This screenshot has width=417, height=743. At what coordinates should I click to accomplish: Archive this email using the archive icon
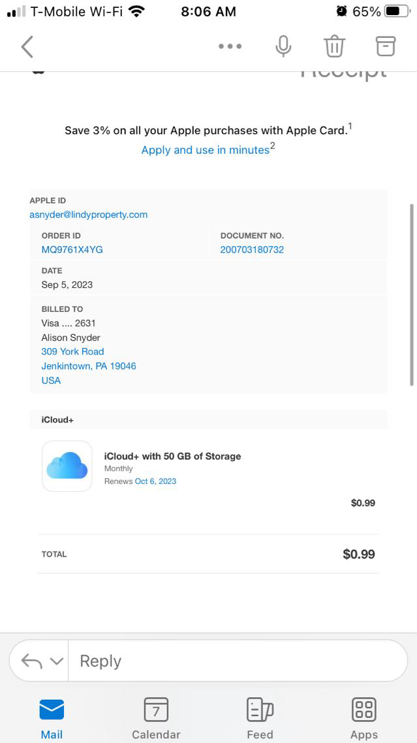pos(386,46)
